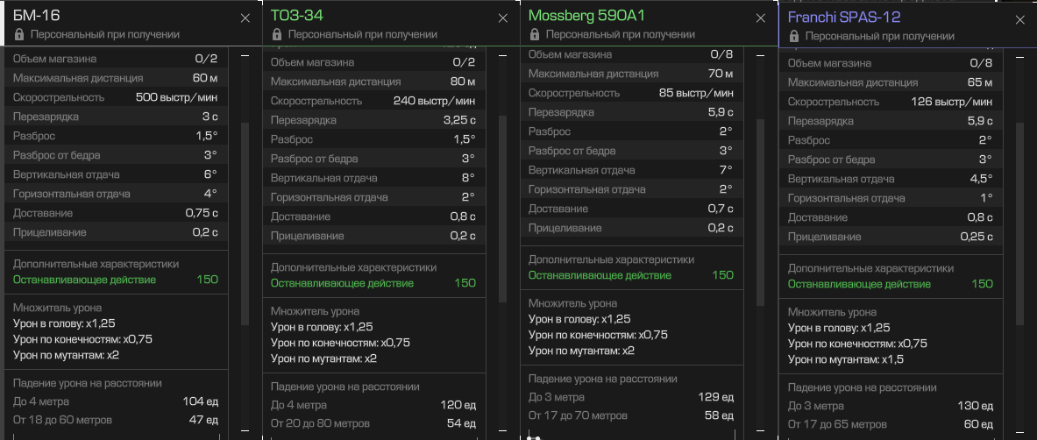Click ТОЗ-34 Перезарядка 3,25 с row
This screenshot has width=1037, height=440.
[373, 120]
